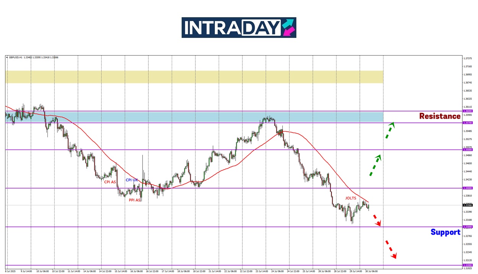The image size is (478, 274).
Task: Select the yellow supply zone rectangle
Action: (194, 77)
